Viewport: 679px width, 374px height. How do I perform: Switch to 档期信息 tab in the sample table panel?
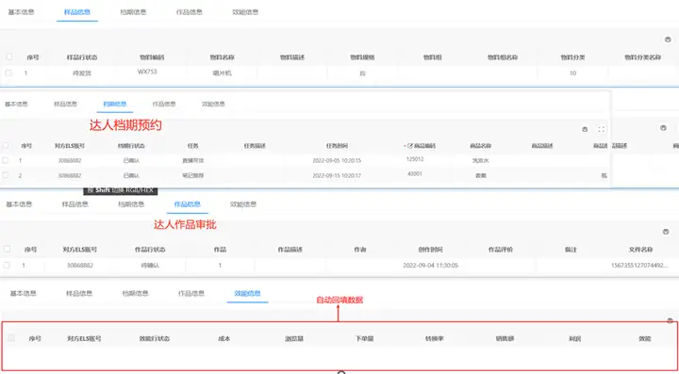click(x=133, y=12)
